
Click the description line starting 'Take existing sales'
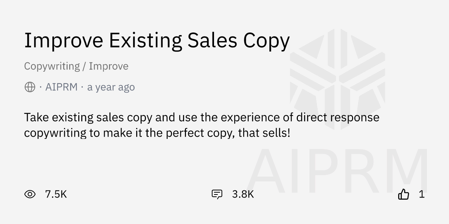[x=201, y=118]
